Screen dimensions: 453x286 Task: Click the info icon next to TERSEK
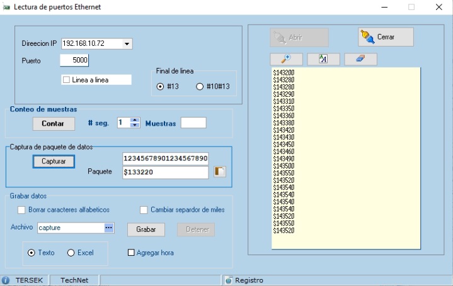6,280
